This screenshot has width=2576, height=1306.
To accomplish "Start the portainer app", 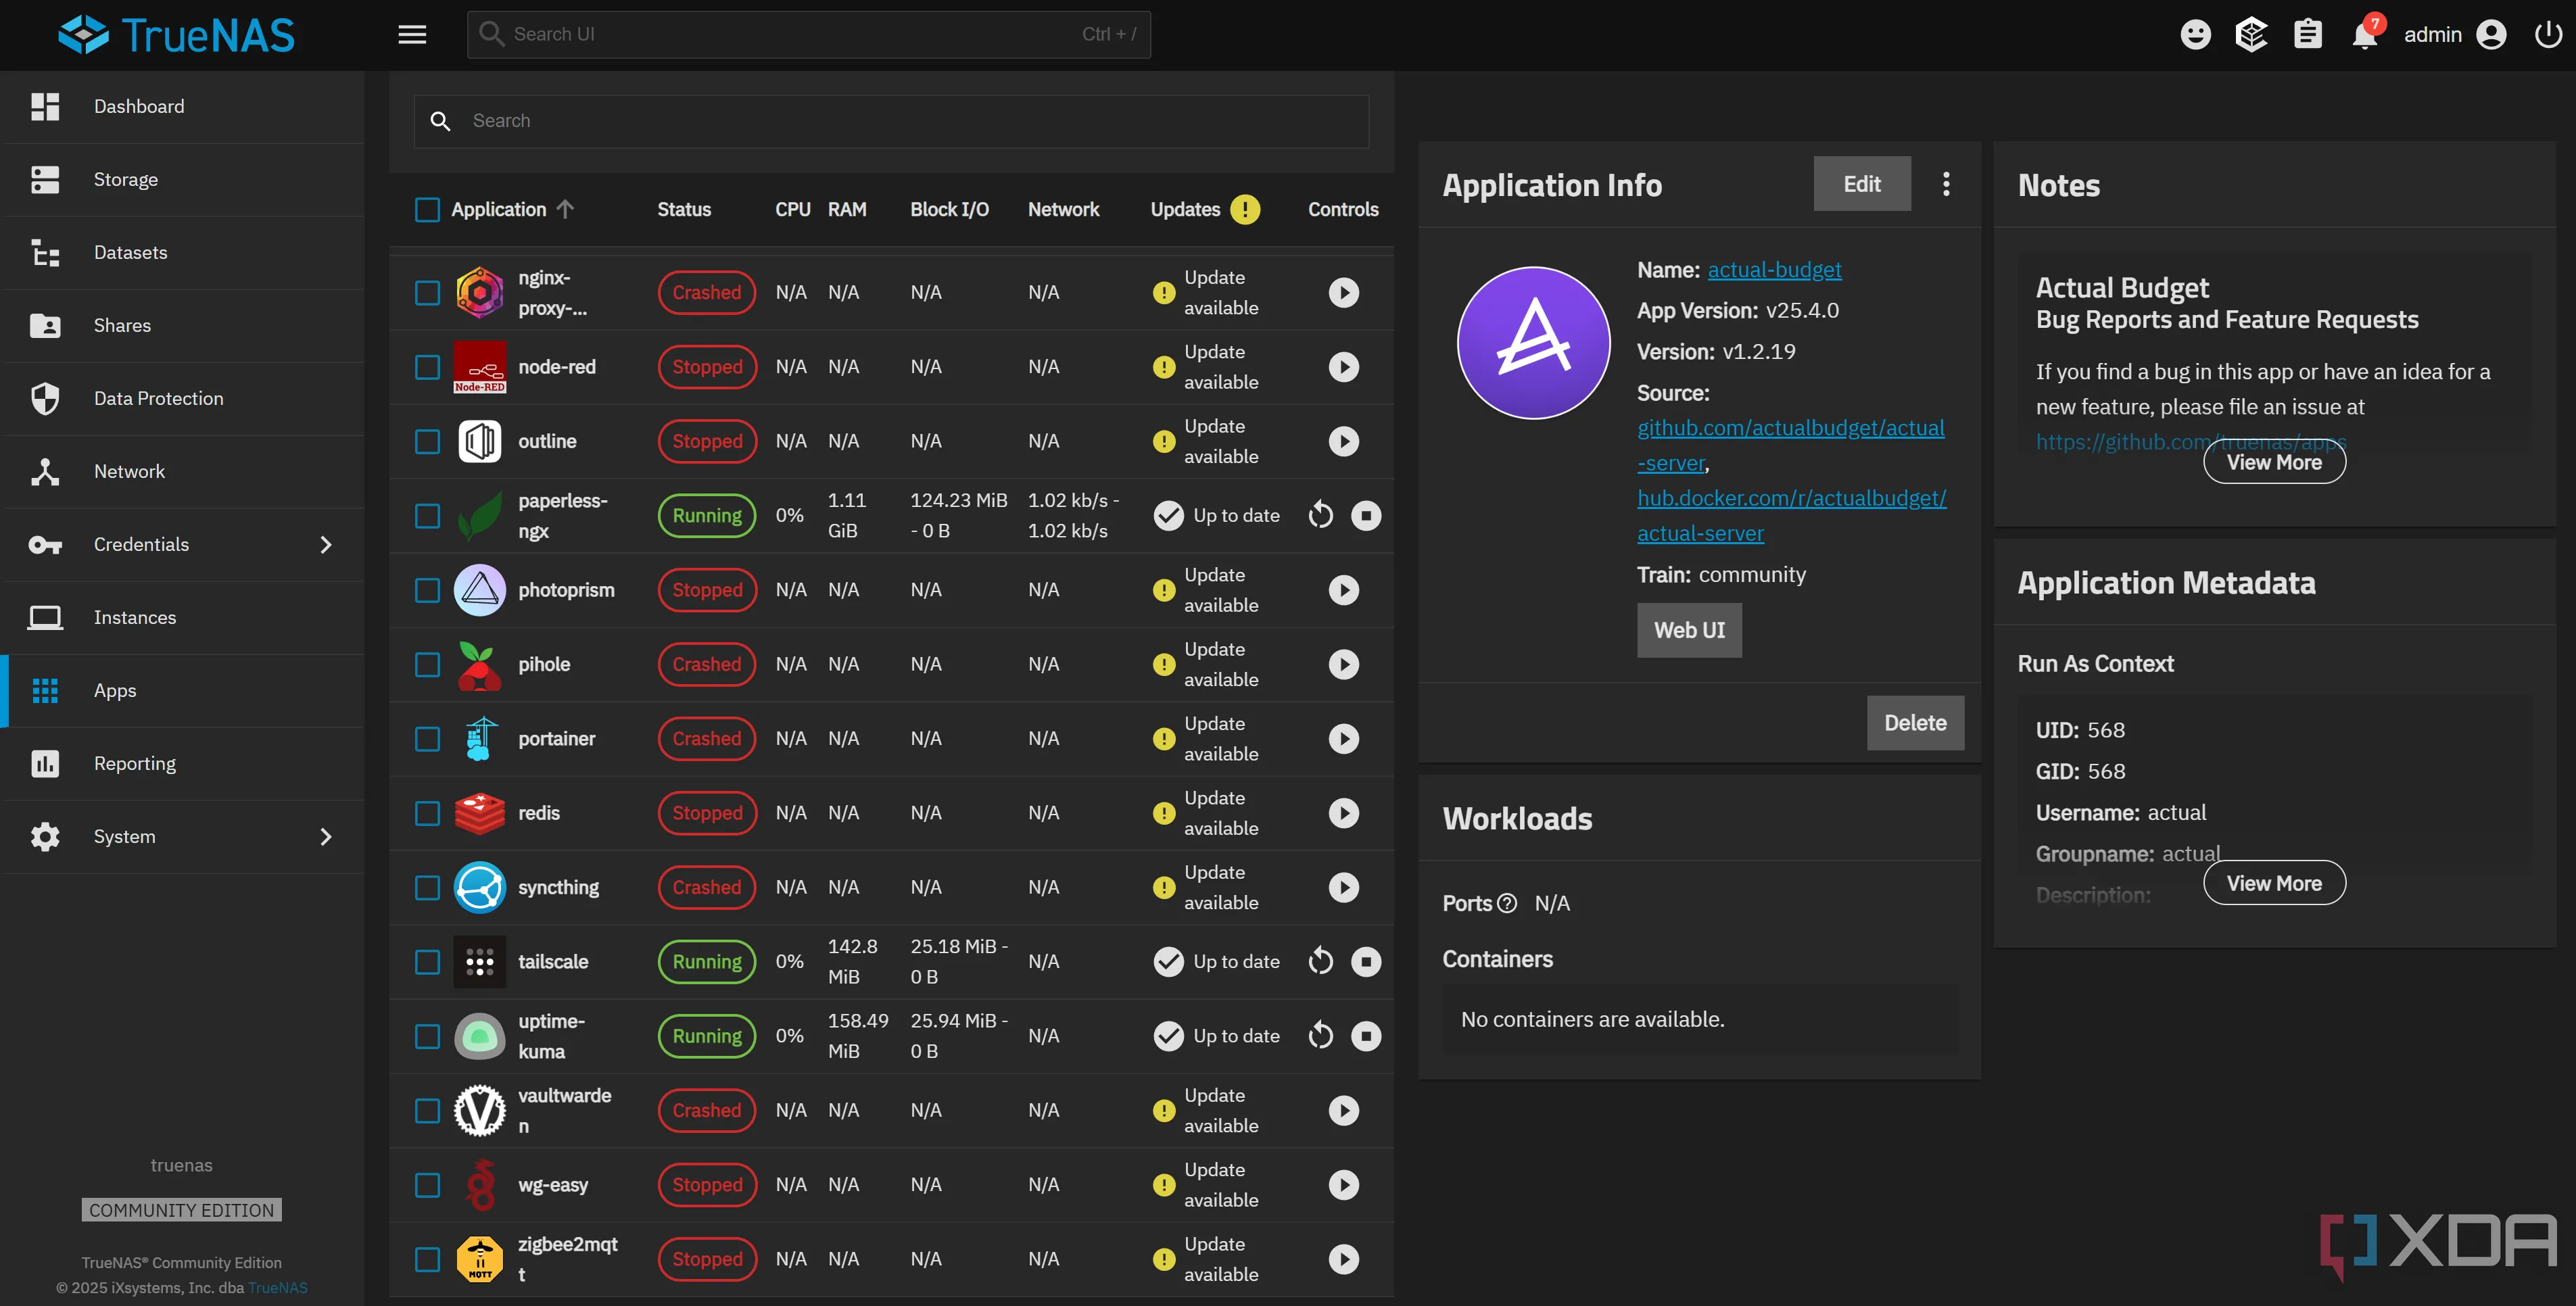I will point(1343,739).
